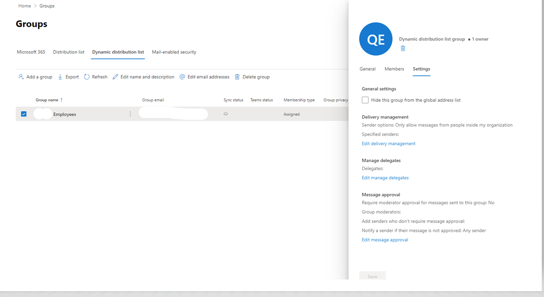Open Edit message approval link

click(x=385, y=240)
